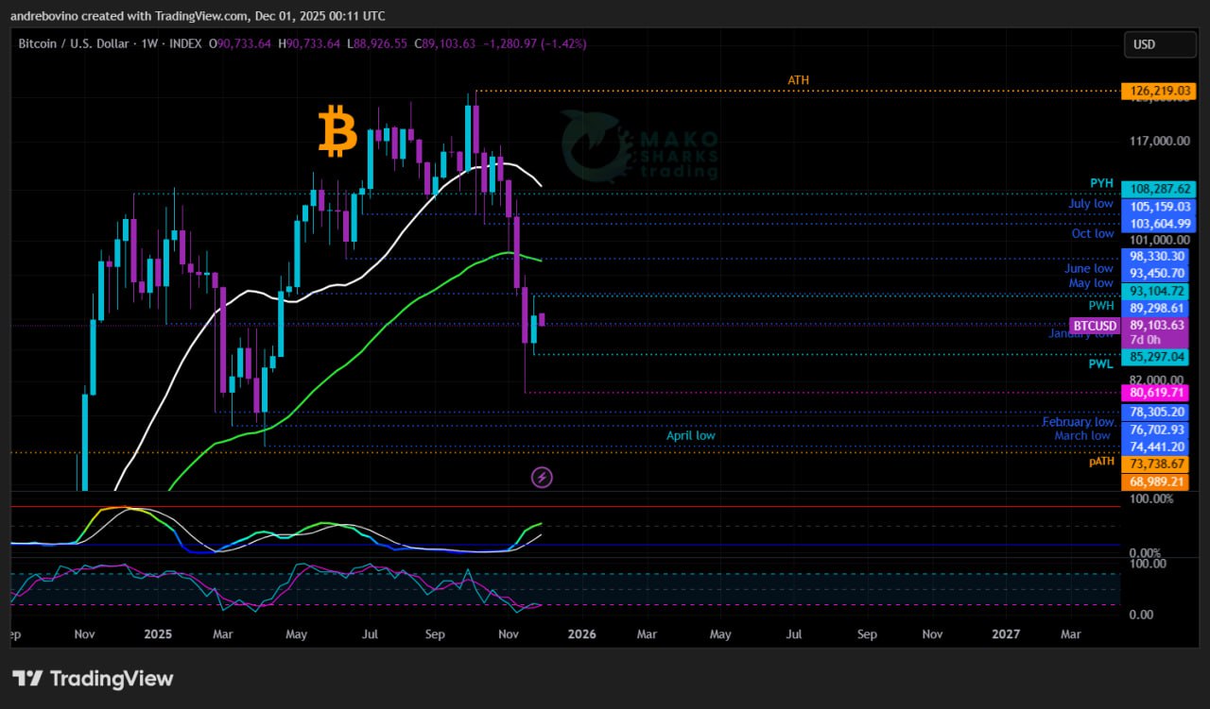Image resolution: width=1210 pixels, height=709 pixels.
Task: Open the USD currency selector
Action: (1157, 44)
